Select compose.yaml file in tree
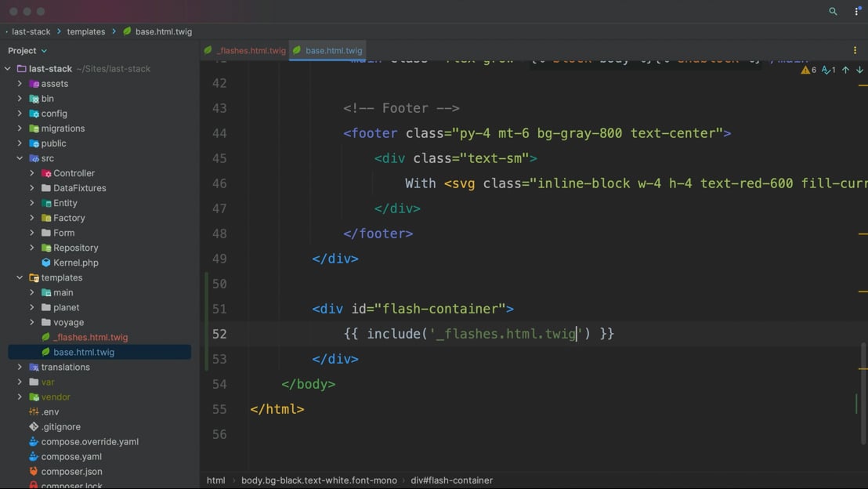868x489 pixels. click(71, 457)
